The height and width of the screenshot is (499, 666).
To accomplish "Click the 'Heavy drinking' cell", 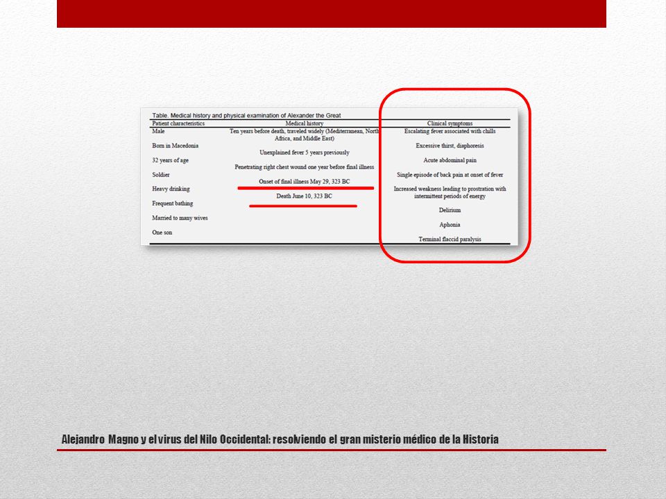I will 171,189.
